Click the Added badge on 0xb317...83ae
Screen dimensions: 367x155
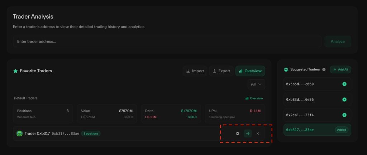pos(342,130)
